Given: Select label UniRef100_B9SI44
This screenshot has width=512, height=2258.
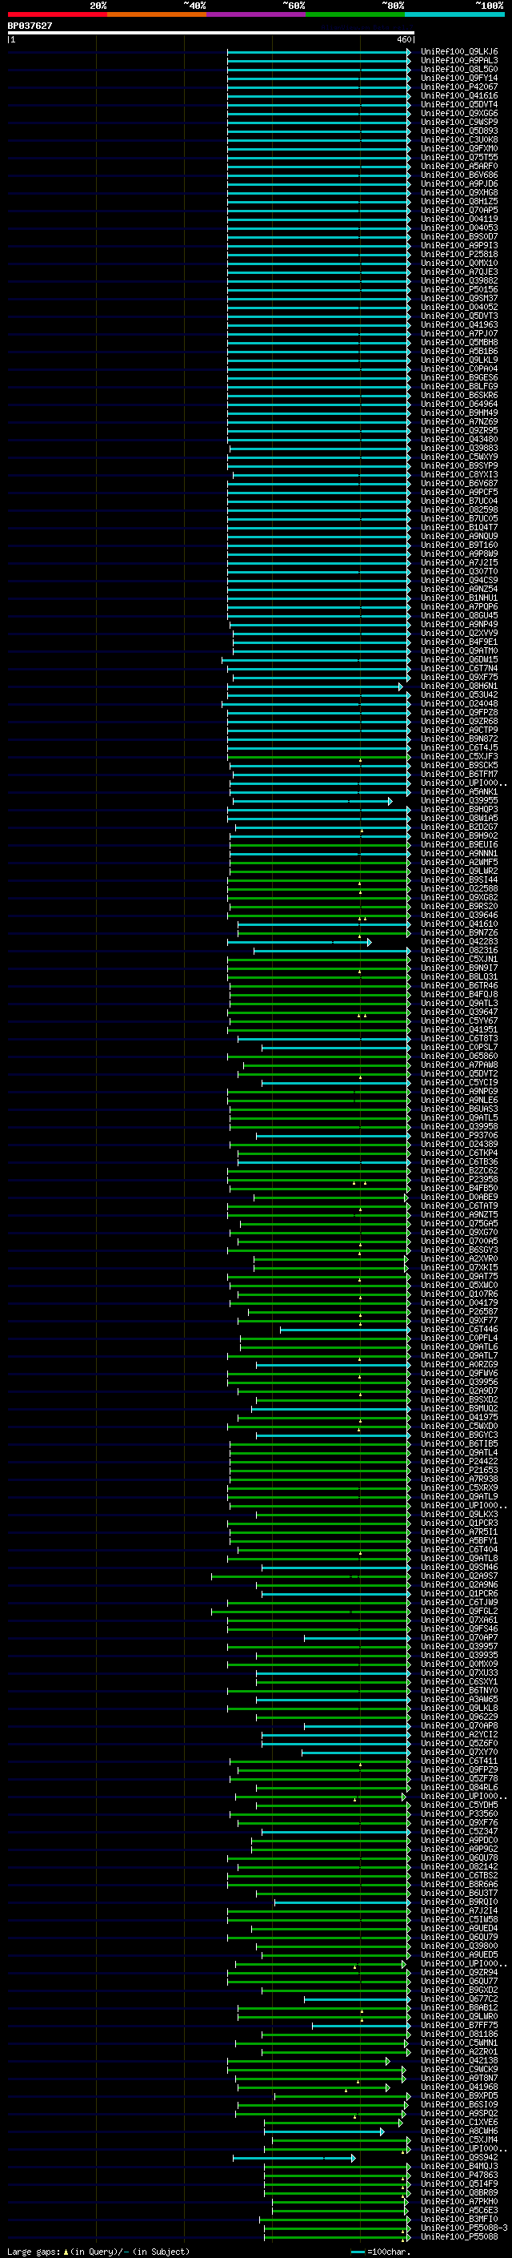Looking at the screenshot, I should tap(459, 880).
